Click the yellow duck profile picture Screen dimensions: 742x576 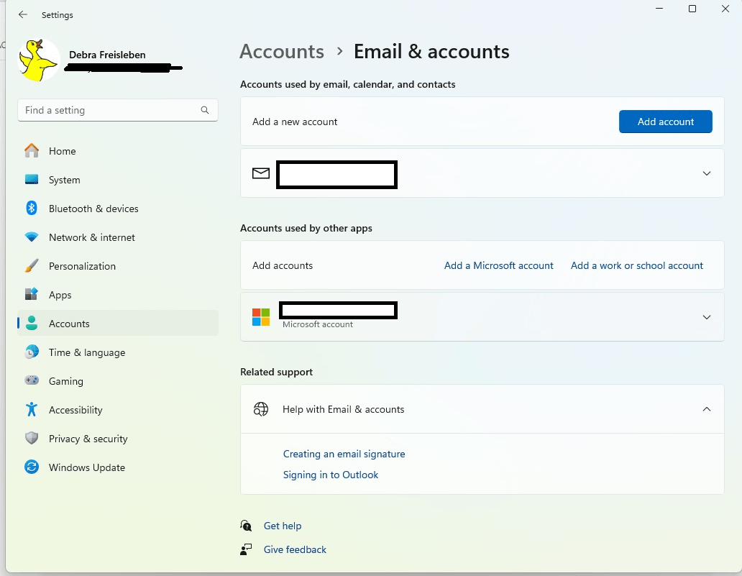pos(39,60)
